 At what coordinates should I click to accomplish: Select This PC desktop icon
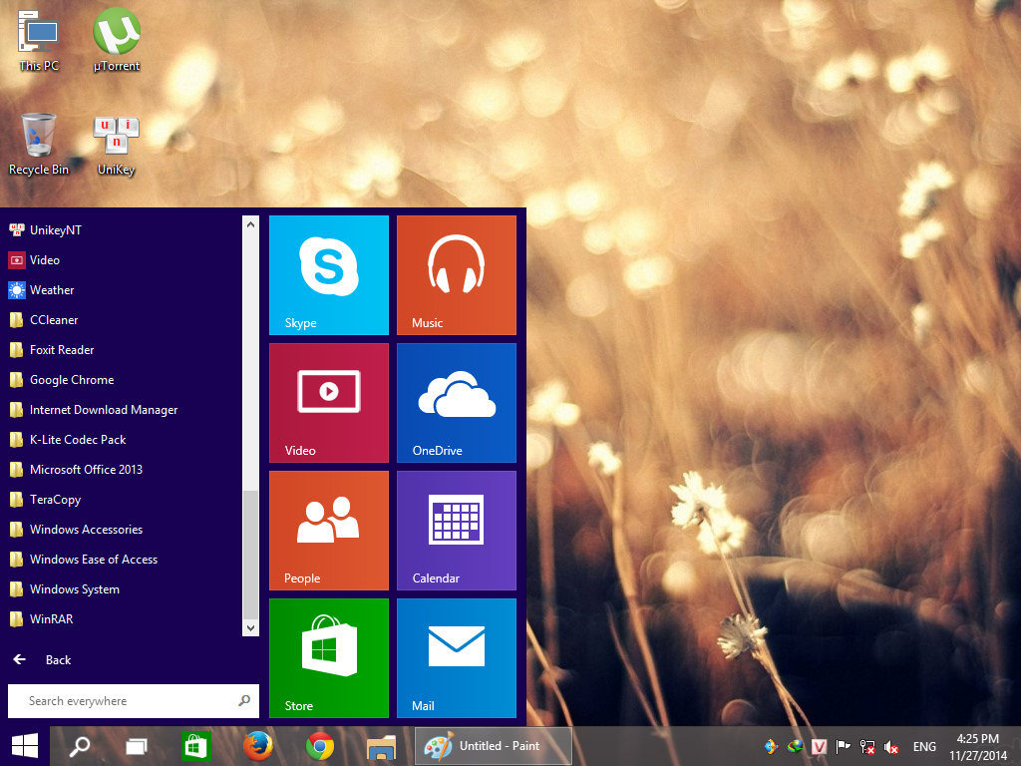(x=39, y=40)
